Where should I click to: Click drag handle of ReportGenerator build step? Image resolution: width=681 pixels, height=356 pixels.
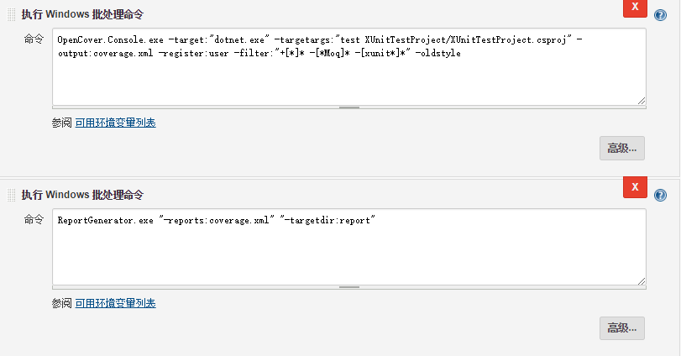(x=12, y=195)
